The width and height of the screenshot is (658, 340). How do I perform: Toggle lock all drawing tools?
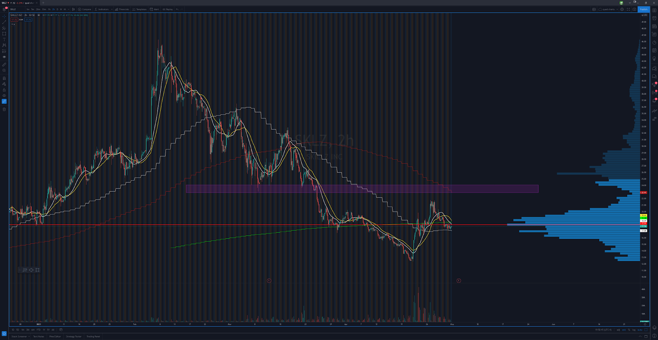(x=4, y=90)
